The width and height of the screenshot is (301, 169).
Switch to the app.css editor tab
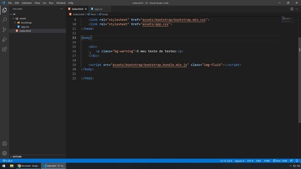(98, 9)
